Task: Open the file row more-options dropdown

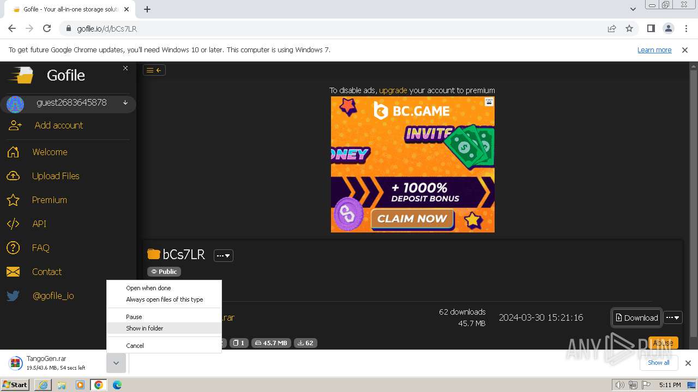Action: coord(673,317)
